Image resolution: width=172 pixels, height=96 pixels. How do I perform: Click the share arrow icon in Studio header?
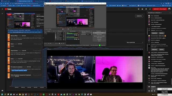point(150,9)
